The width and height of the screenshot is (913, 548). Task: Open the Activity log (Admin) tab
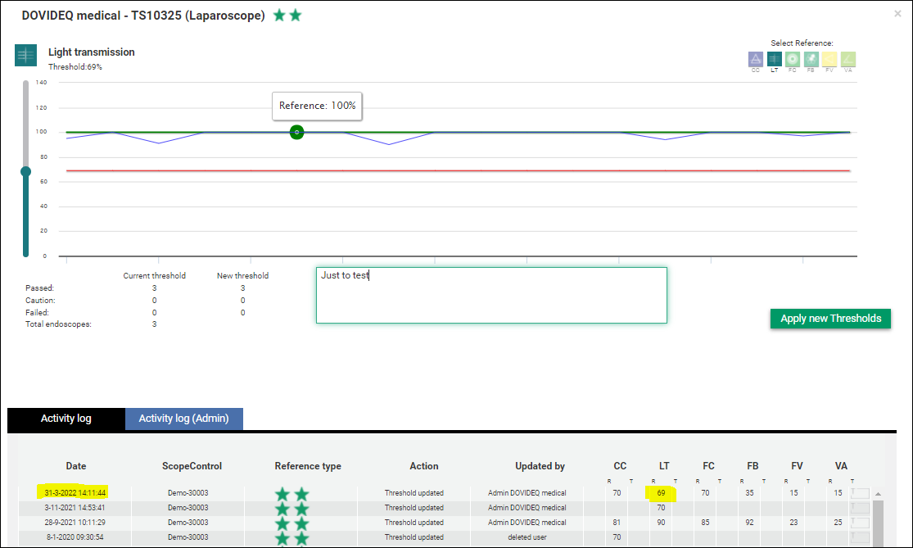click(x=184, y=419)
